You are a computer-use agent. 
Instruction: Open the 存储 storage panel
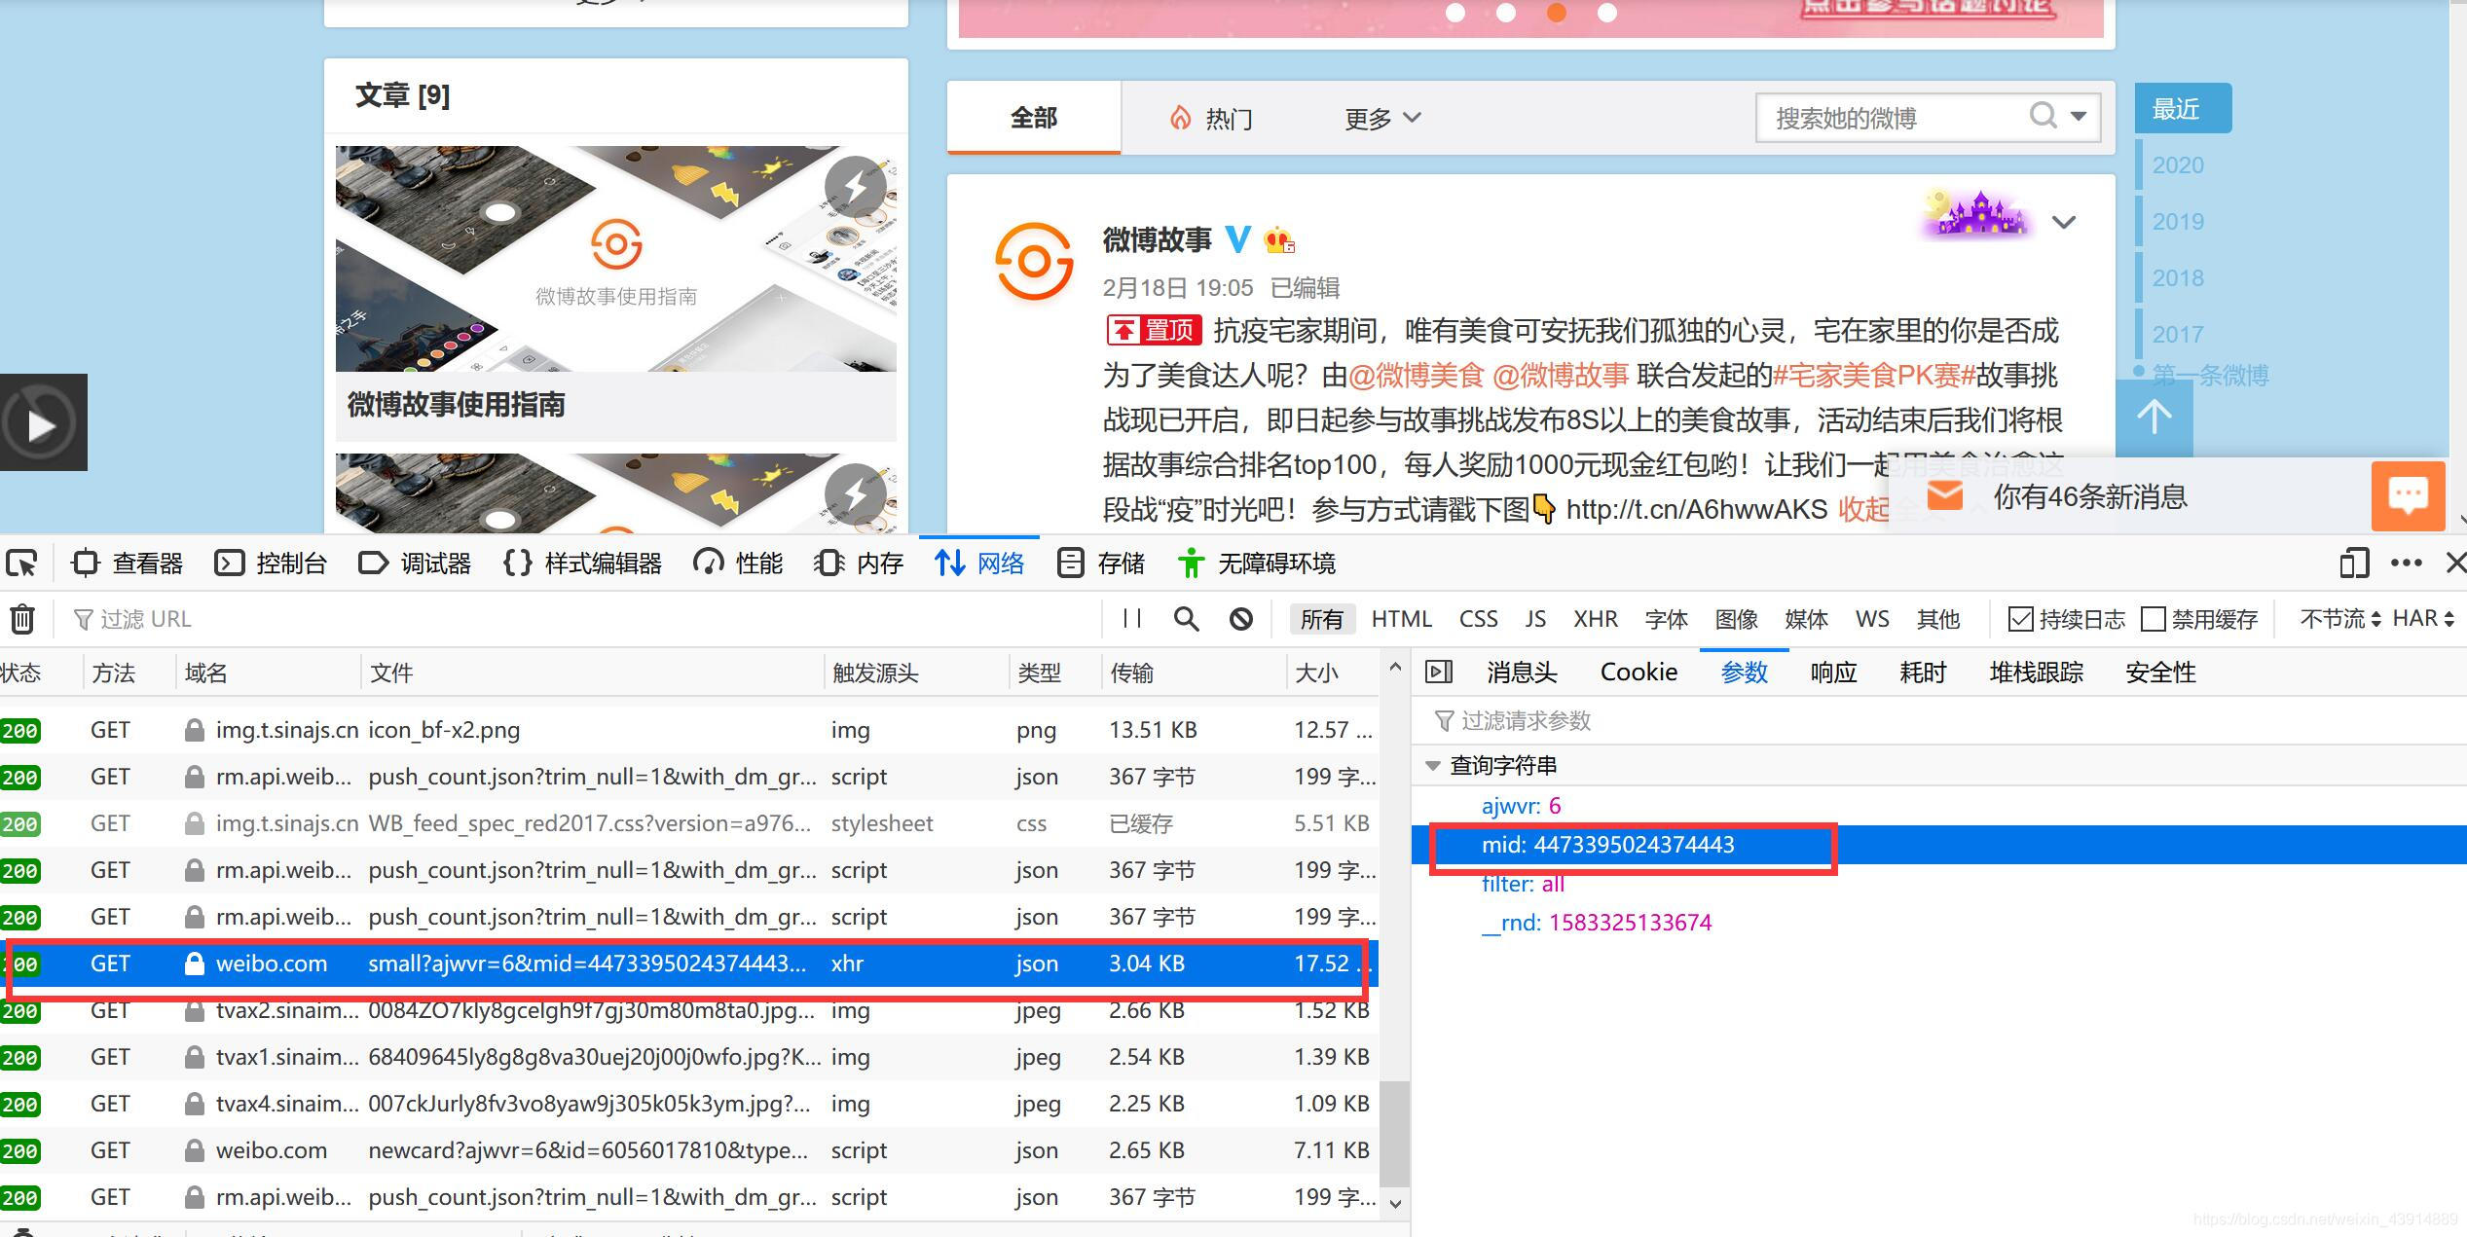click(1100, 563)
